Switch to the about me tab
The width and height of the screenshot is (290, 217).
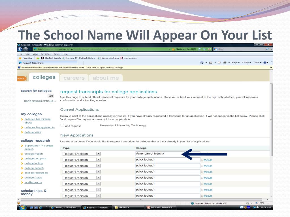106,78
